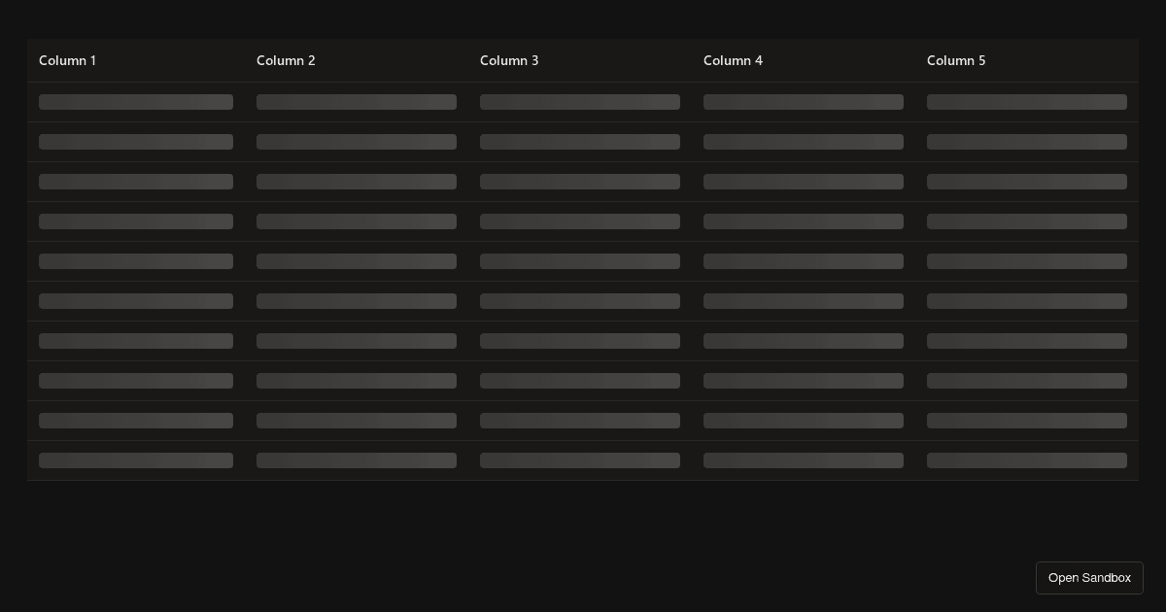Click the Column 5 header
This screenshot has height=612, width=1166.
point(956,60)
